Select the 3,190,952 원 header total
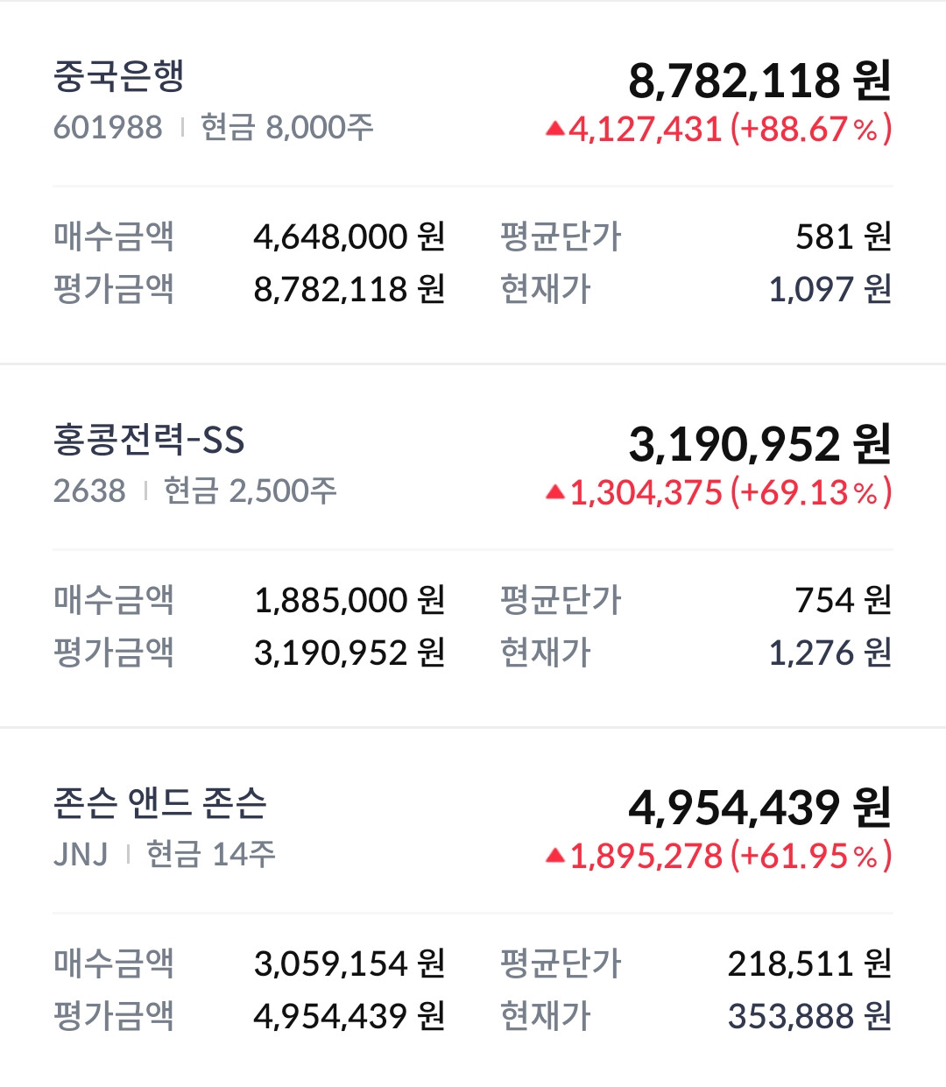This screenshot has width=946, height=1087. pos(759,444)
